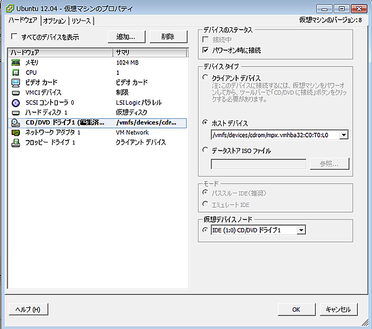Image resolution: width=372 pixels, height=329 pixels.
Task: Toggle パワーオン時に接続 checkbox
Action: (x=205, y=50)
